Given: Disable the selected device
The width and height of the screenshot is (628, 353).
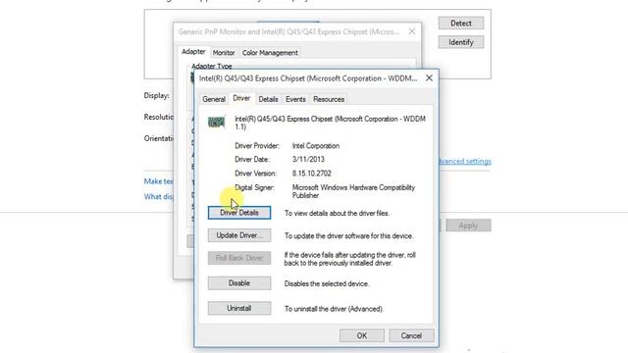Looking at the screenshot, I should coord(239,283).
